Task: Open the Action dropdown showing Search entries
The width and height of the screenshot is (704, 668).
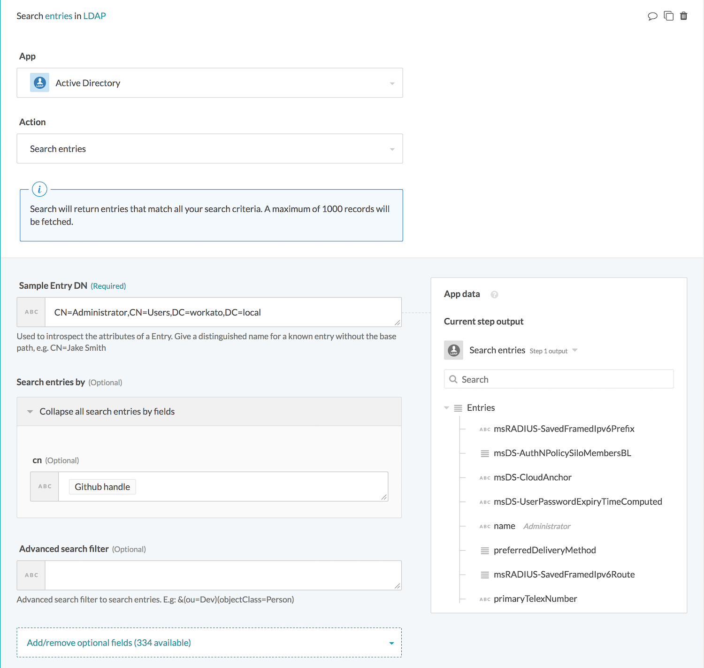Action: pyautogui.click(x=392, y=148)
